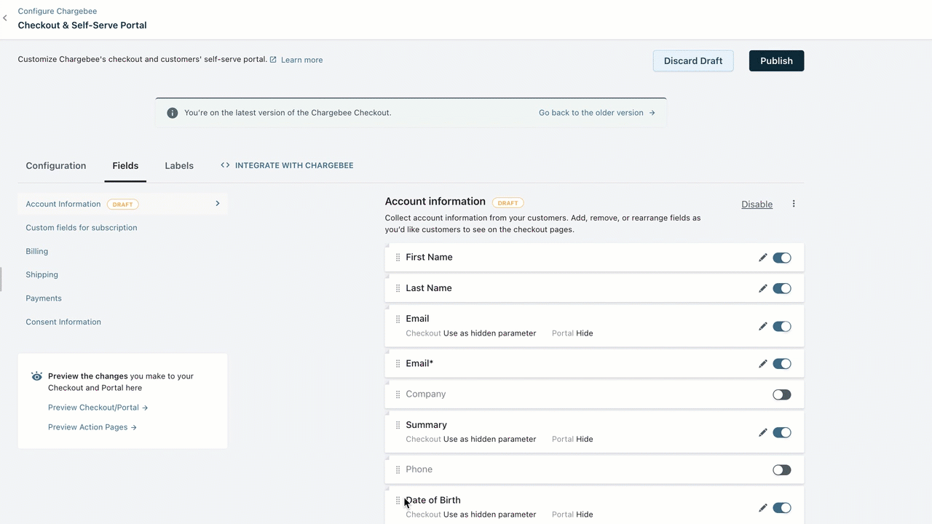Click the pencil edit icon for Last Name
The width and height of the screenshot is (932, 524).
pyautogui.click(x=762, y=288)
